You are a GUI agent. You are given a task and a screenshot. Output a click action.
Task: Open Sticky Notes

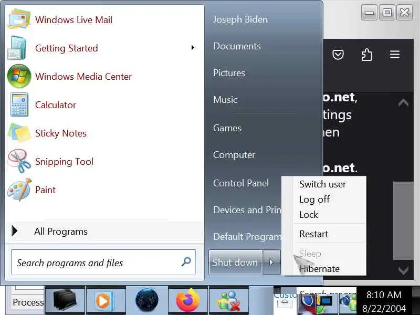[104, 133]
